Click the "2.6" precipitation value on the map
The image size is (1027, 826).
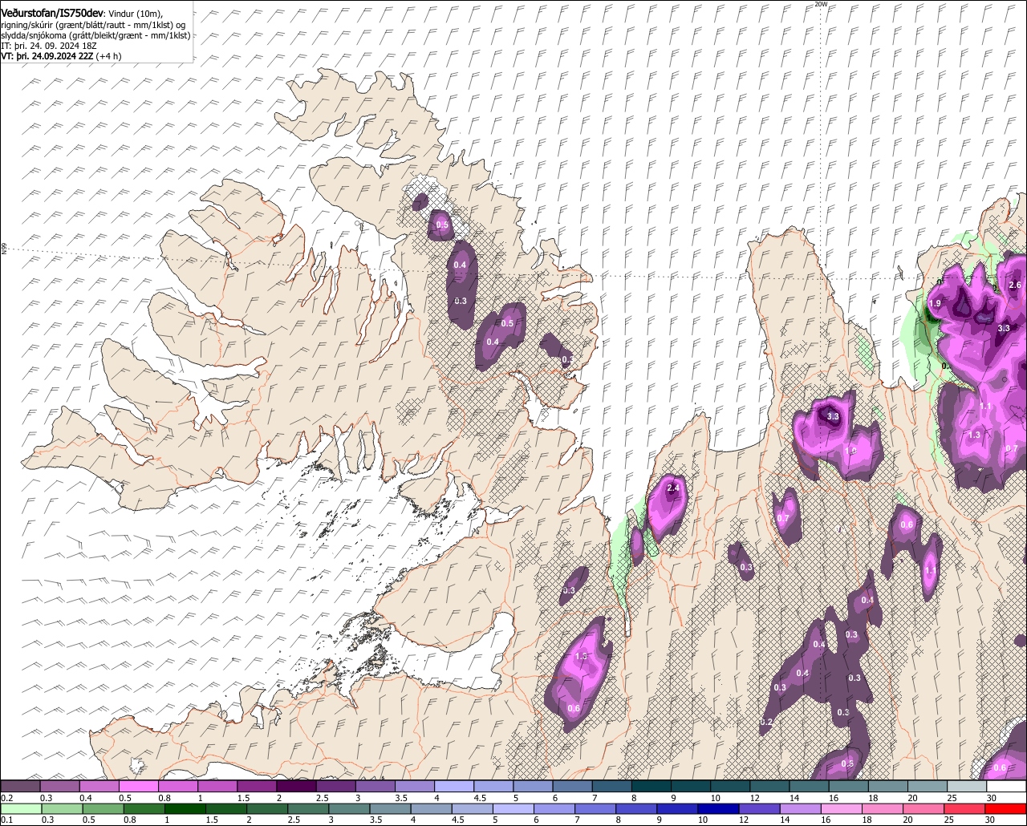[x=1015, y=285]
